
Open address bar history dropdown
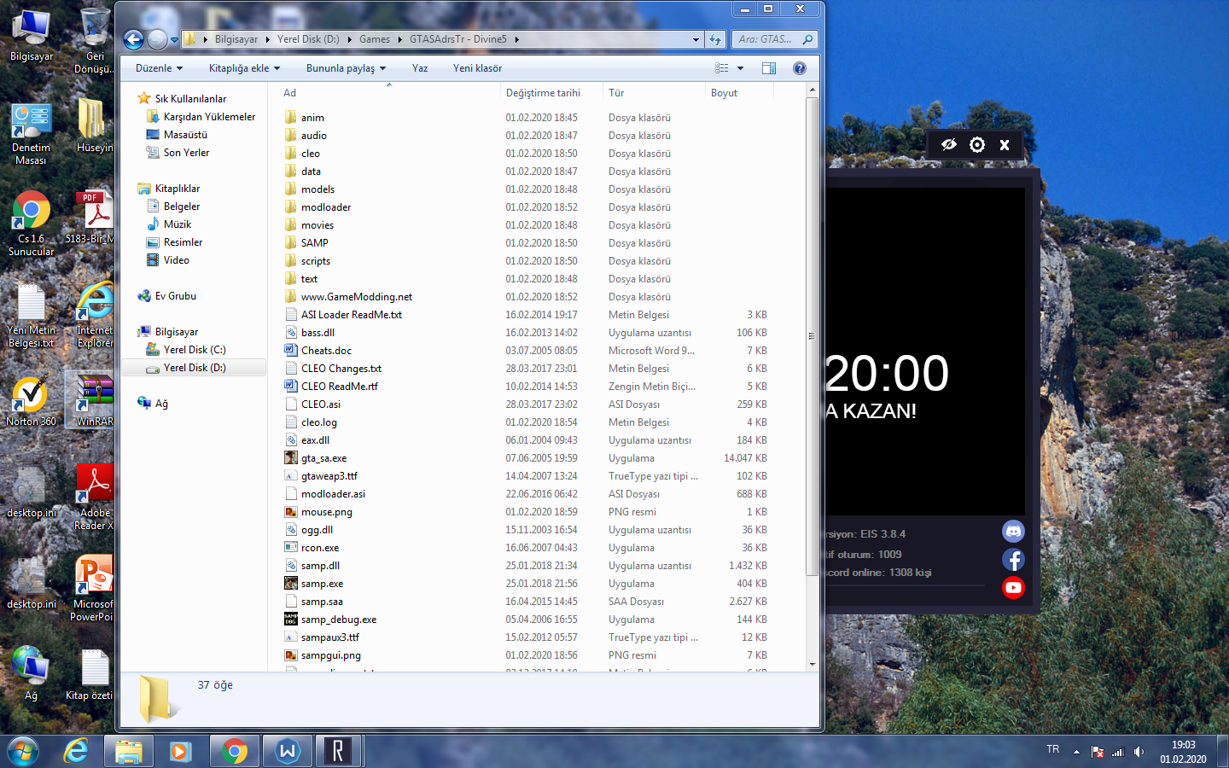click(696, 39)
